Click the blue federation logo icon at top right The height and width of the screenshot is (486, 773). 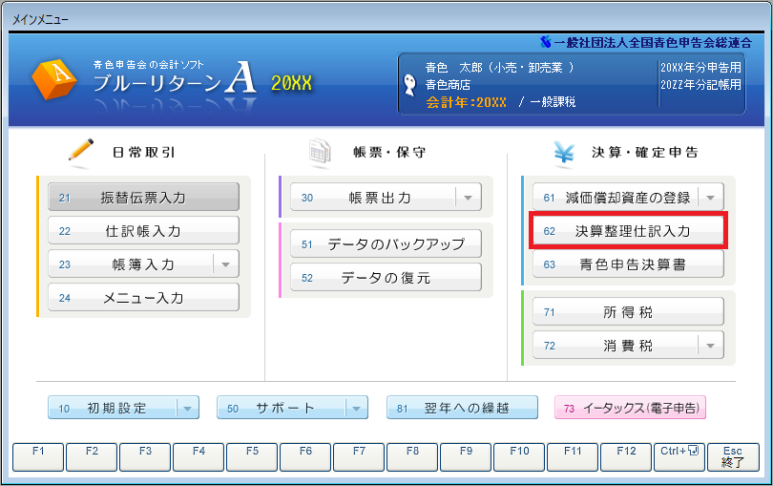click(545, 42)
